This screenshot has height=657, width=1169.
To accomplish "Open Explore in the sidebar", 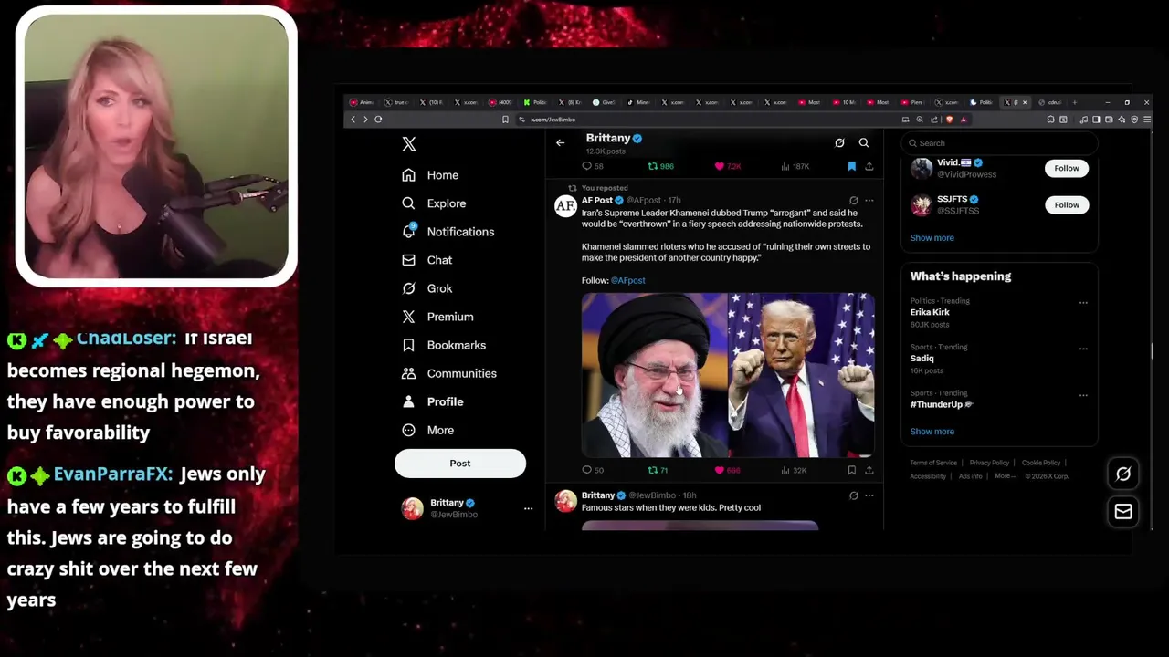I will coord(434,203).
